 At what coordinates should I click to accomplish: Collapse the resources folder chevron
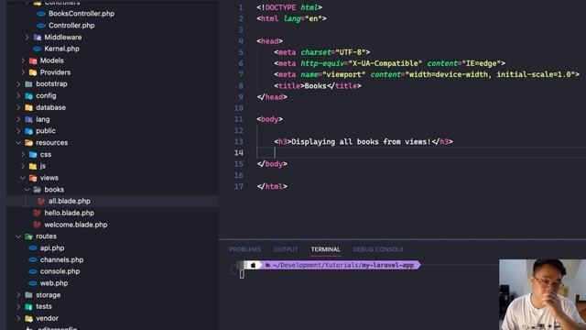point(18,143)
